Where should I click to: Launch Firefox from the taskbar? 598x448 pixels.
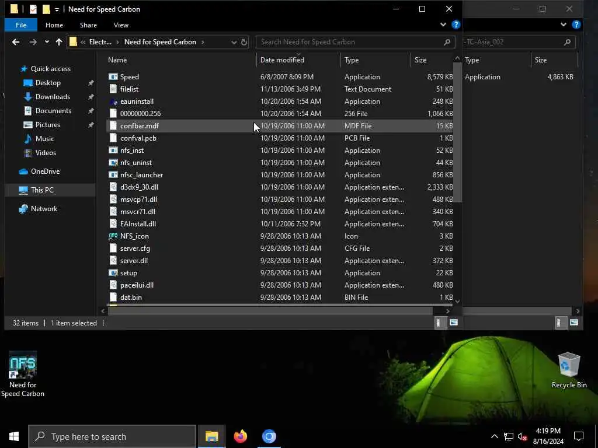point(240,436)
